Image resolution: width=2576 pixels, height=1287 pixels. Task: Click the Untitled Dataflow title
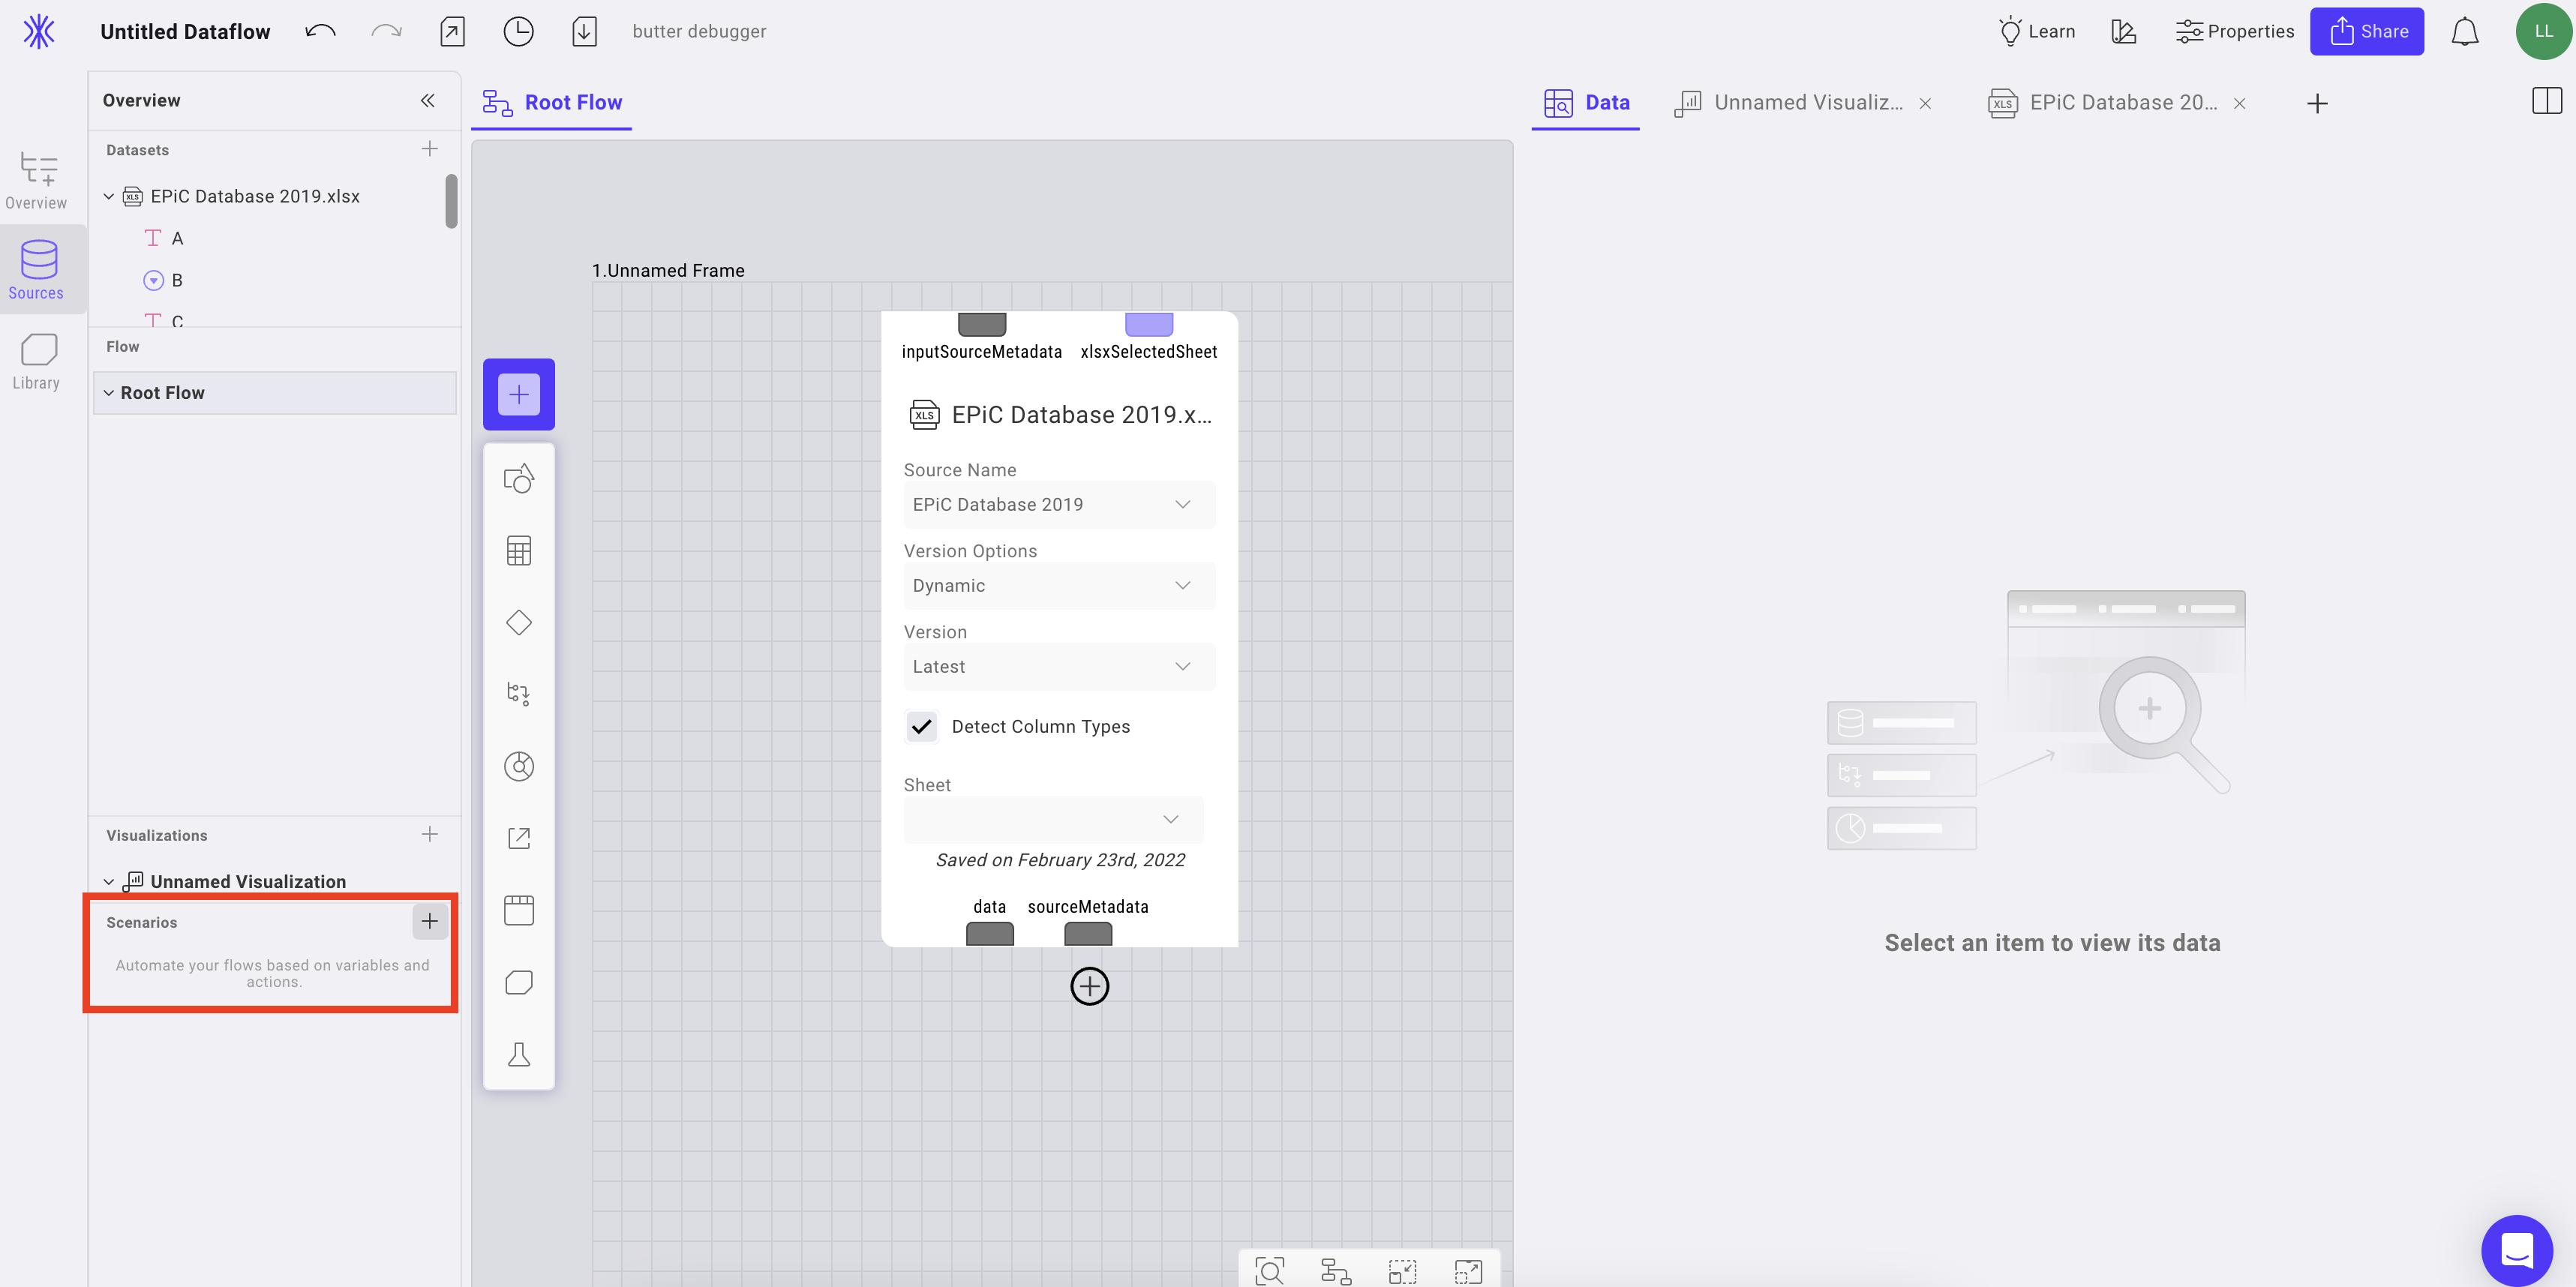185,31
